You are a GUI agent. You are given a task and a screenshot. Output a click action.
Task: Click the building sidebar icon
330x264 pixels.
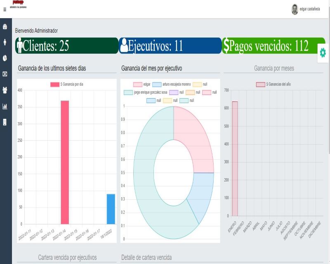click(x=5, y=122)
